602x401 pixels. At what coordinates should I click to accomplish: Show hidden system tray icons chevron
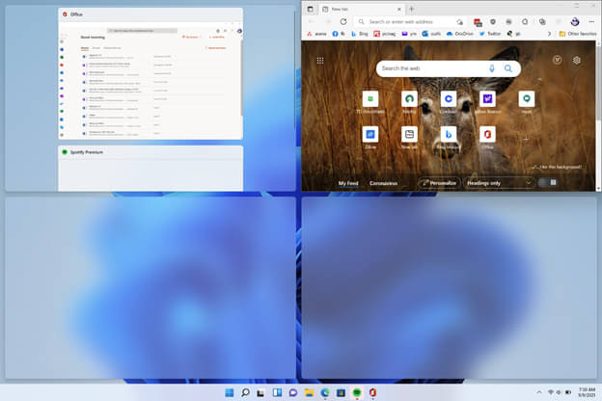539,392
